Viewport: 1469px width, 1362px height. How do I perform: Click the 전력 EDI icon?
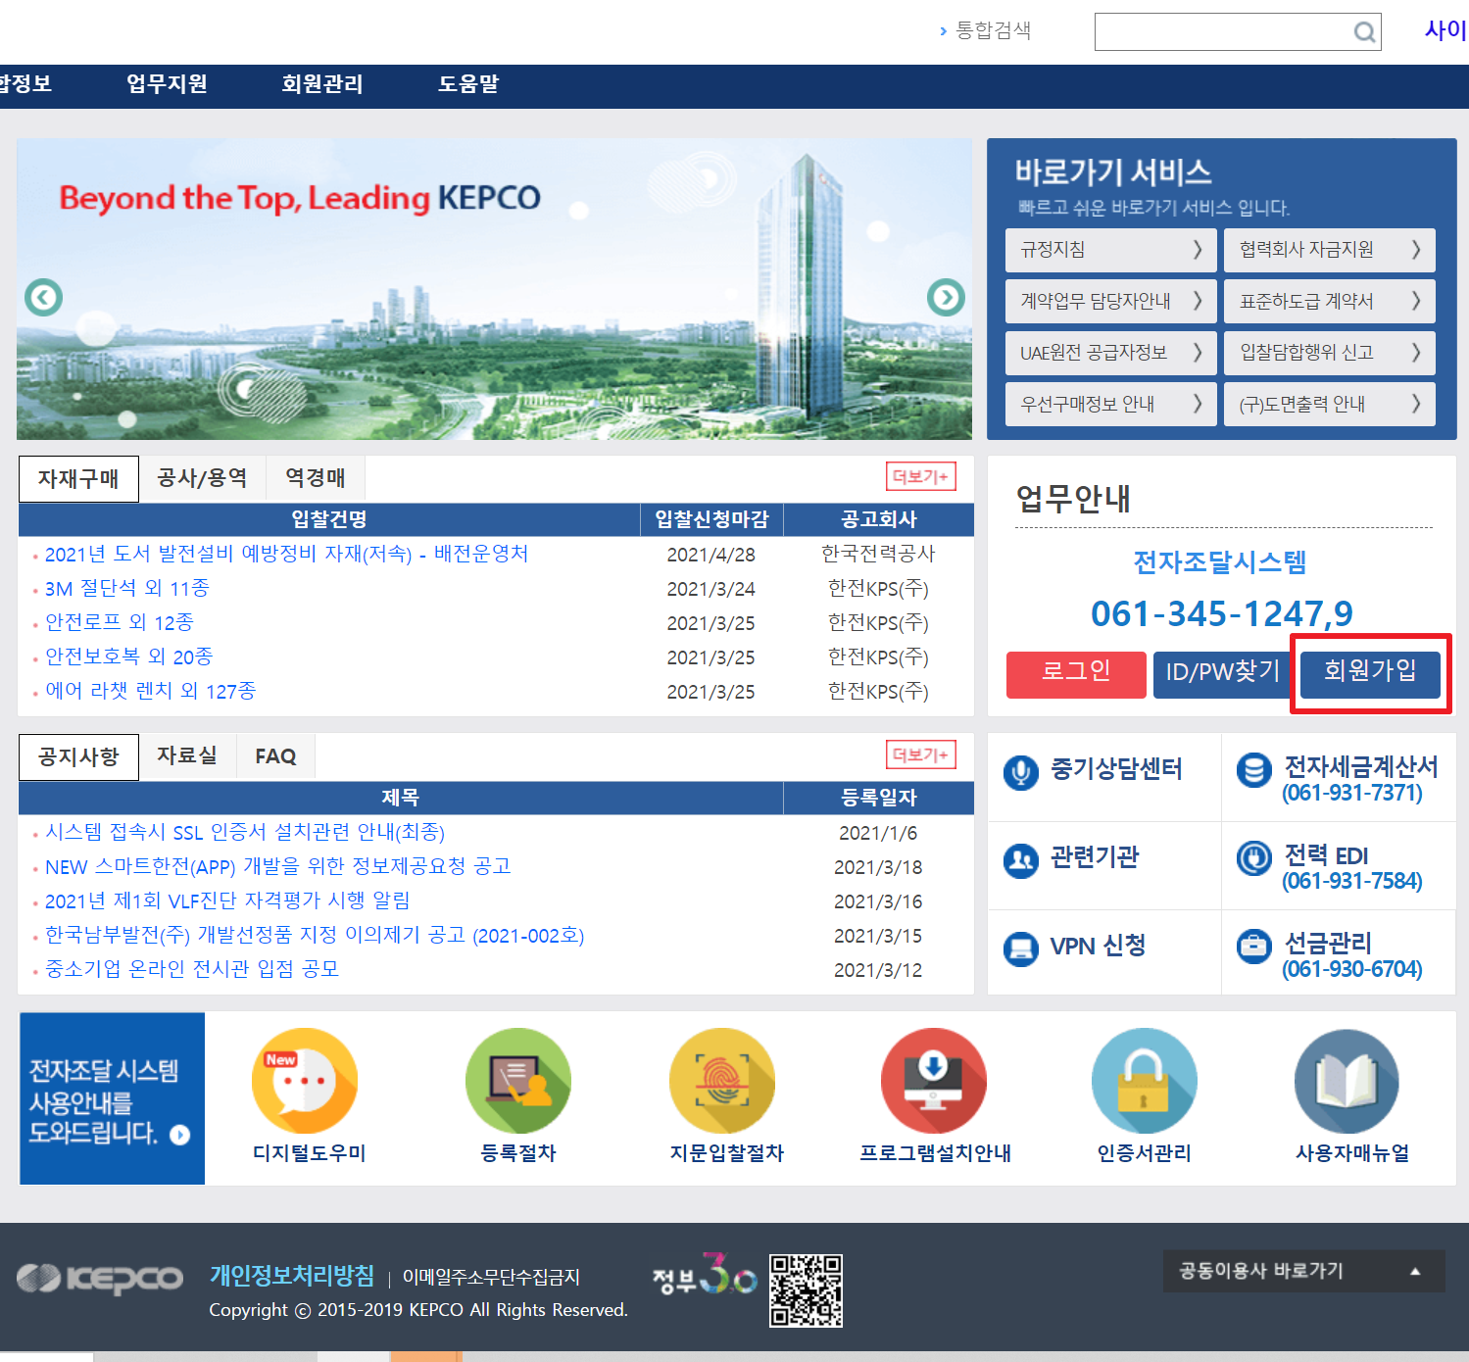[x=1254, y=858]
